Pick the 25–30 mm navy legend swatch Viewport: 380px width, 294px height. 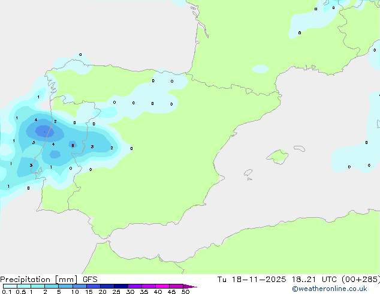[121, 286]
